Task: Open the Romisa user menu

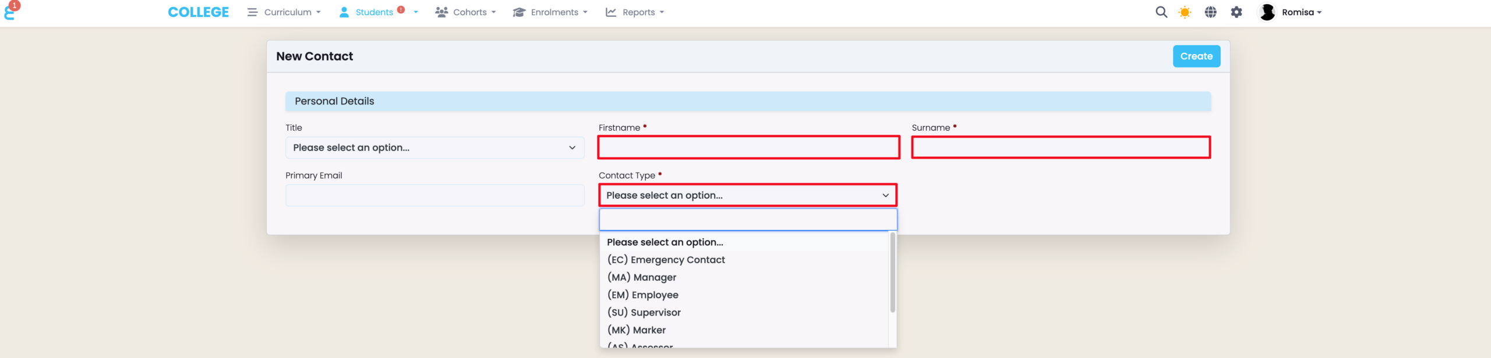Action: point(1301,12)
